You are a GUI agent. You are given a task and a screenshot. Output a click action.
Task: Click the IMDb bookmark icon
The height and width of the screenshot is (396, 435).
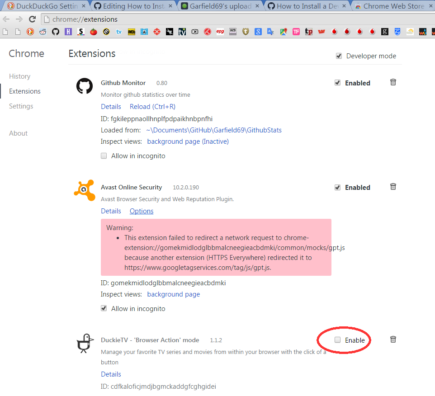tap(132, 32)
